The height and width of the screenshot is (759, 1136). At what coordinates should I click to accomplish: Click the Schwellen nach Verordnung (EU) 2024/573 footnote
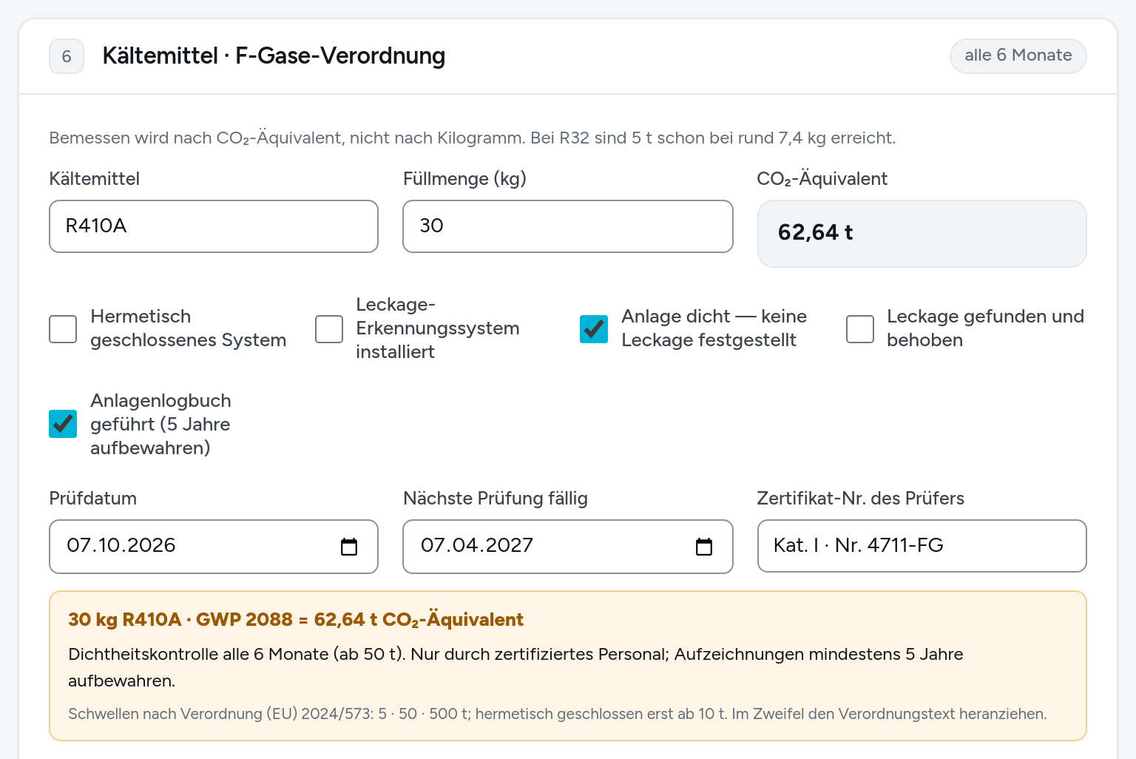point(558,714)
